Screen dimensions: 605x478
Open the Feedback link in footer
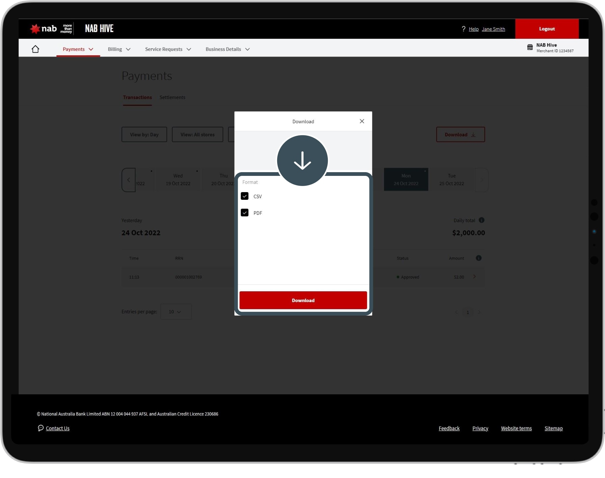[449, 428]
